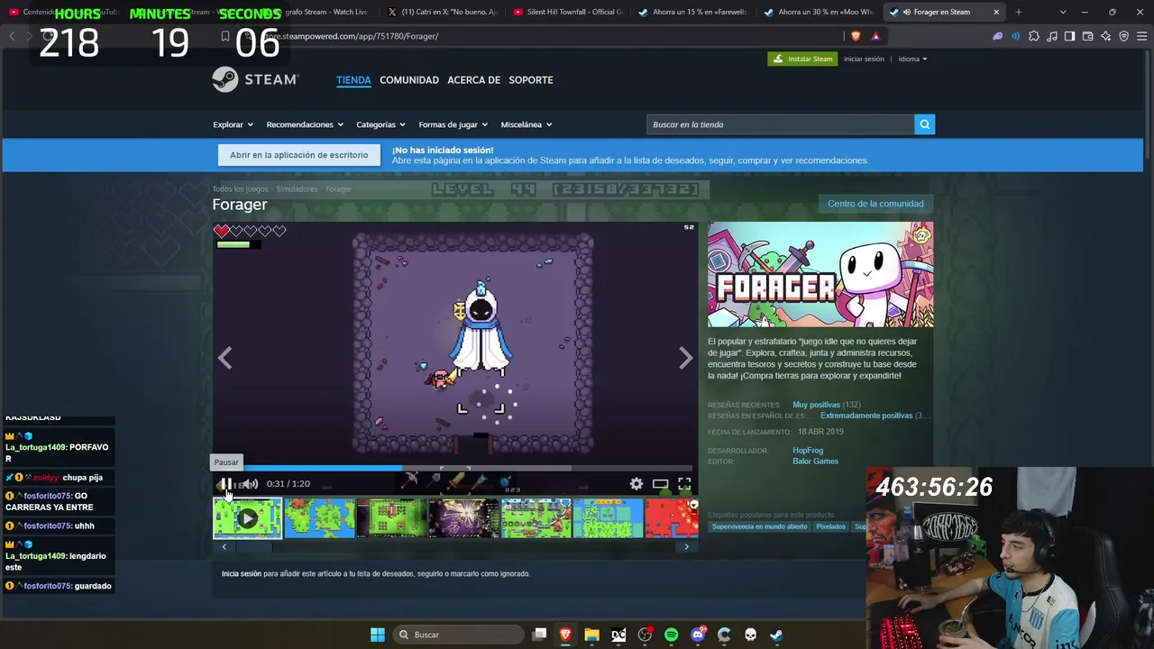Open Centro de la comunidad
This screenshot has width=1154, height=649.
[875, 204]
